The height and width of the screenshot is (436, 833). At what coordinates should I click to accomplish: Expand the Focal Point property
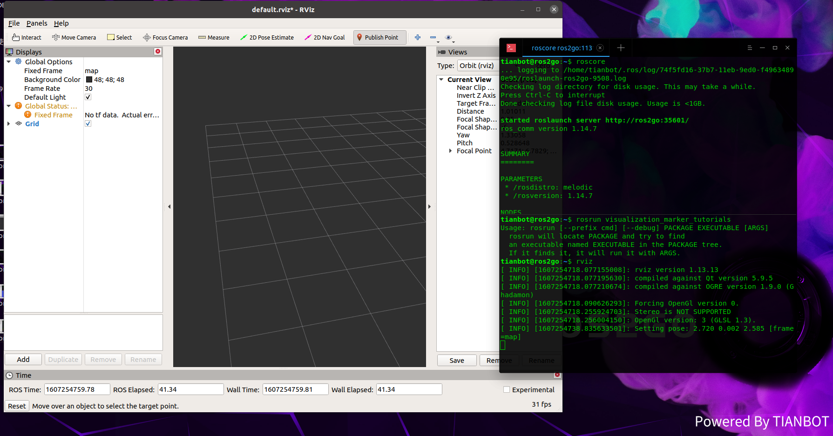click(x=450, y=150)
